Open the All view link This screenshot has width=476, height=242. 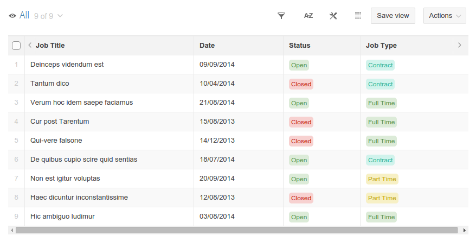(24, 15)
